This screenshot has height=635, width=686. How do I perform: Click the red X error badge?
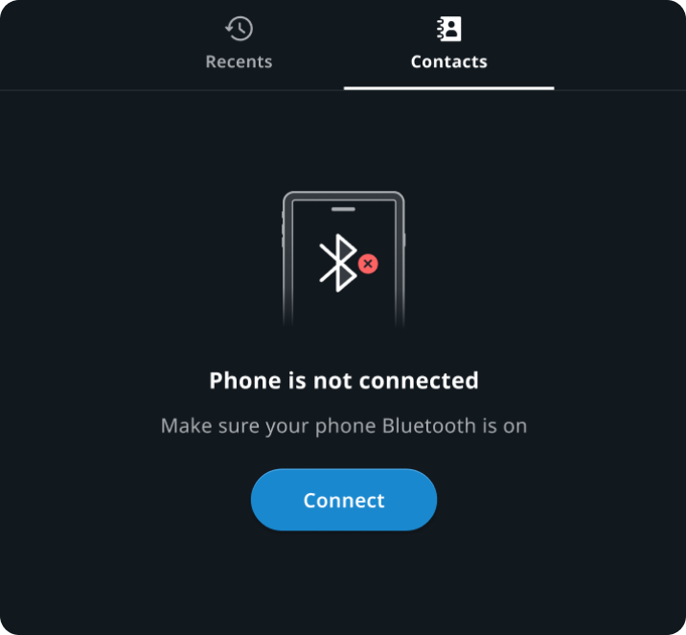point(368,264)
